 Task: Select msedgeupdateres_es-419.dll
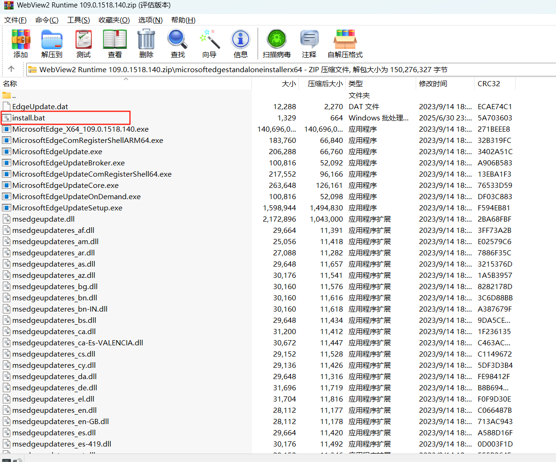(61, 444)
